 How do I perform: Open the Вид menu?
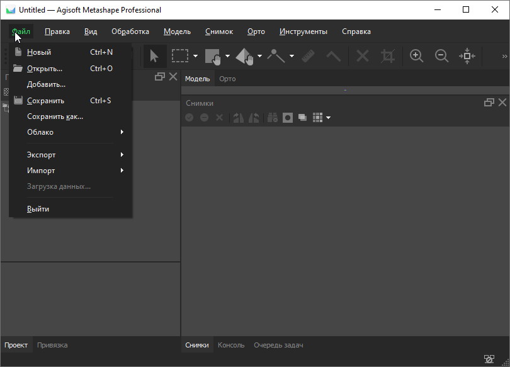[91, 31]
